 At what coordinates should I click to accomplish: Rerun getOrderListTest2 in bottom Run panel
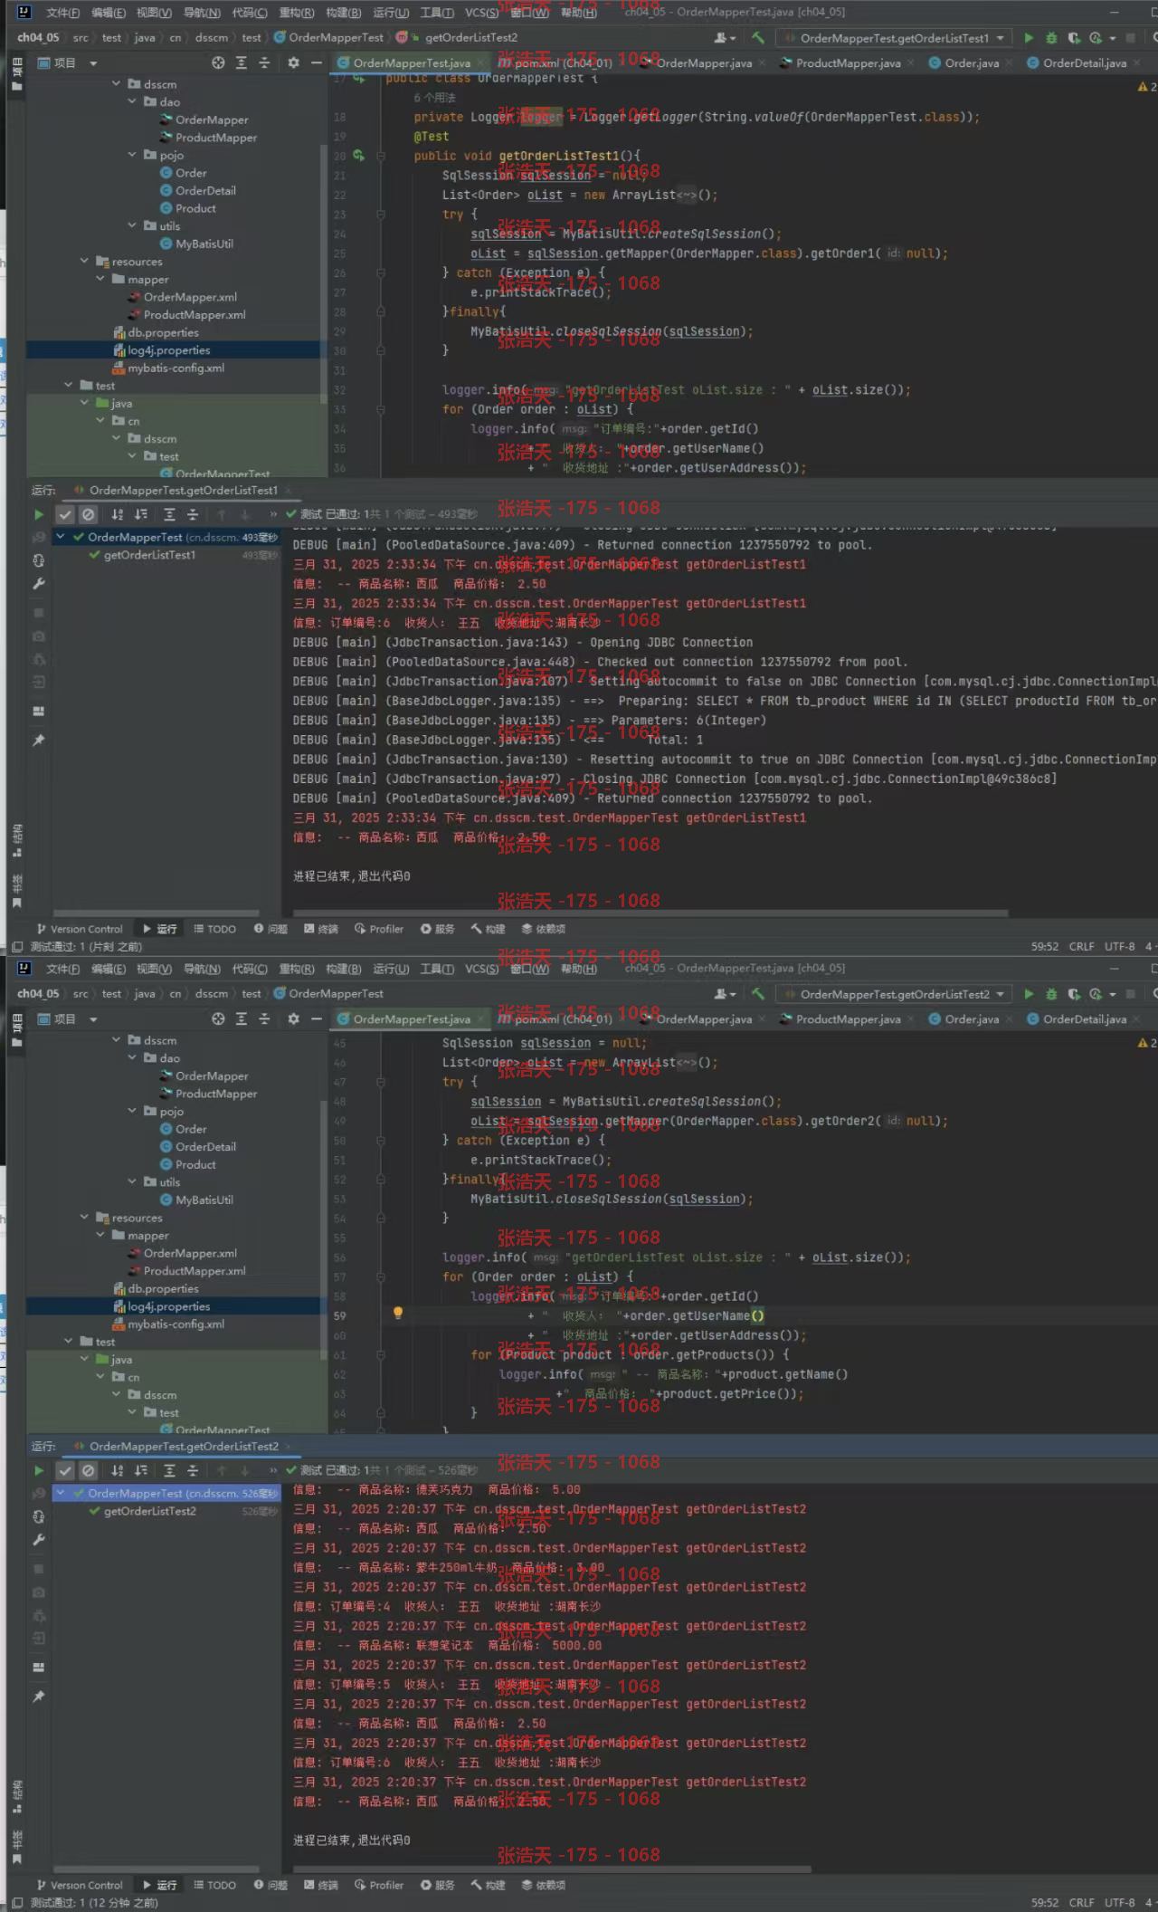tap(38, 1470)
